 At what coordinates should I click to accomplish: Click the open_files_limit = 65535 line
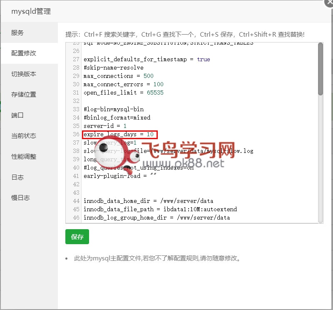pyautogui.click(x=123, y=92)
